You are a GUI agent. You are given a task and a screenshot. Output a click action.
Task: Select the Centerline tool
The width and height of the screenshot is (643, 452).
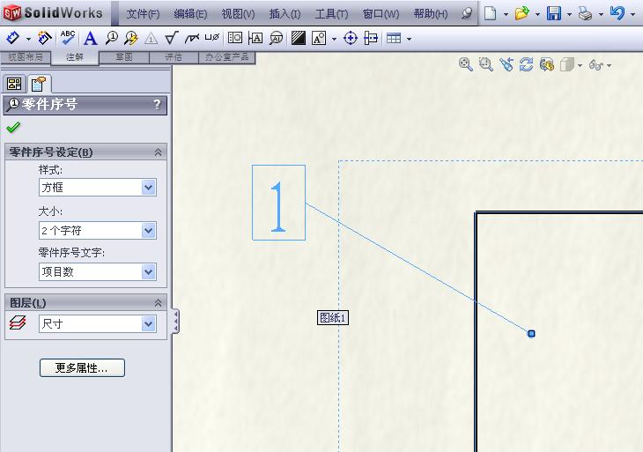click(371, 38)
